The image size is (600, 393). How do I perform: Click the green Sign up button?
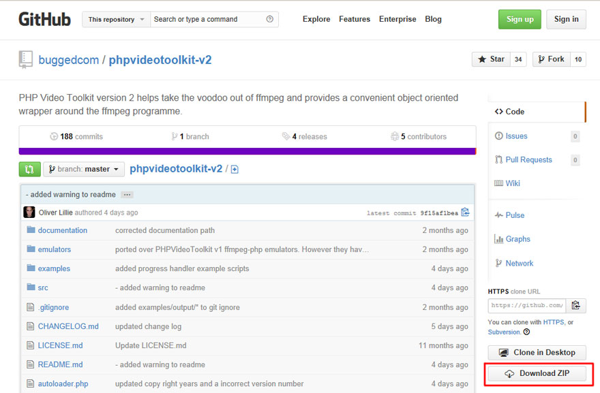click(x=520, y=19)
